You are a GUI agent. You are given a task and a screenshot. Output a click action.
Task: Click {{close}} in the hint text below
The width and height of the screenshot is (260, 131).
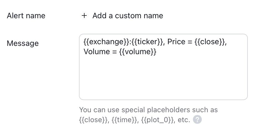pos(93,120)
